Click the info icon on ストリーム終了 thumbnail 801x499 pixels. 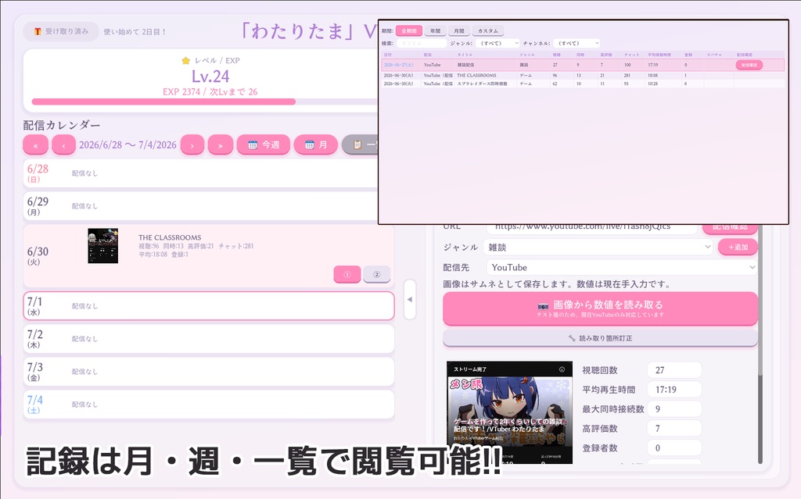coord(562,369)
